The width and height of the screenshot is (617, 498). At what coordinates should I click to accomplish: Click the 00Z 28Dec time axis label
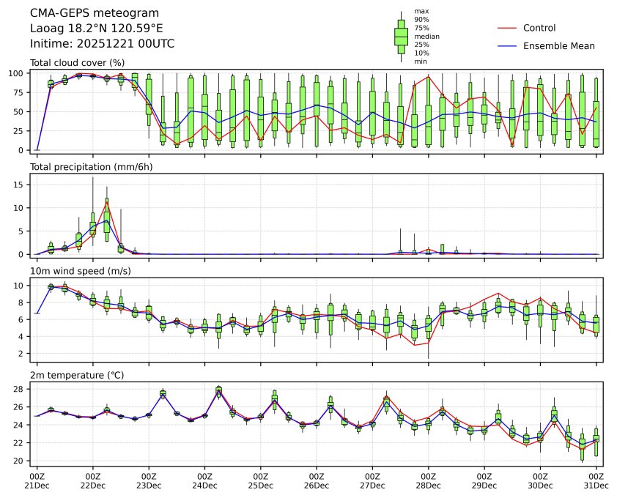coord(428,480)
